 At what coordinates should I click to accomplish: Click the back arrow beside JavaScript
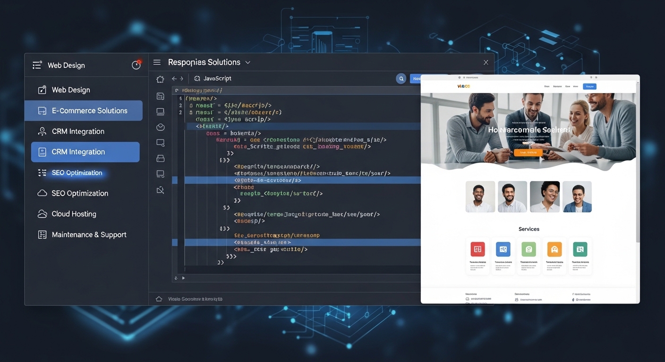click(x=174, y=79)
